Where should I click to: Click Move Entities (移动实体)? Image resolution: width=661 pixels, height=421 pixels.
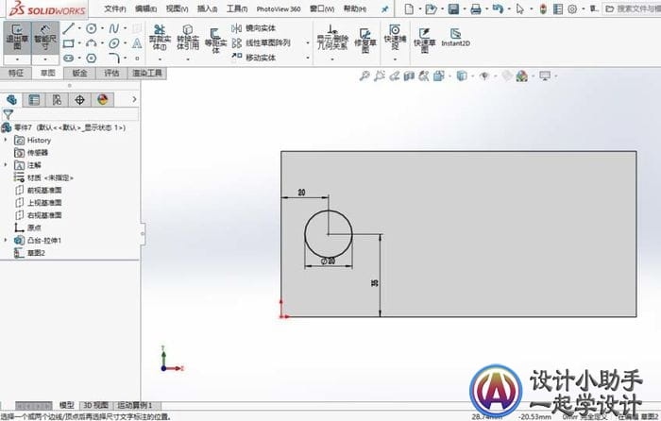[254, 58]
